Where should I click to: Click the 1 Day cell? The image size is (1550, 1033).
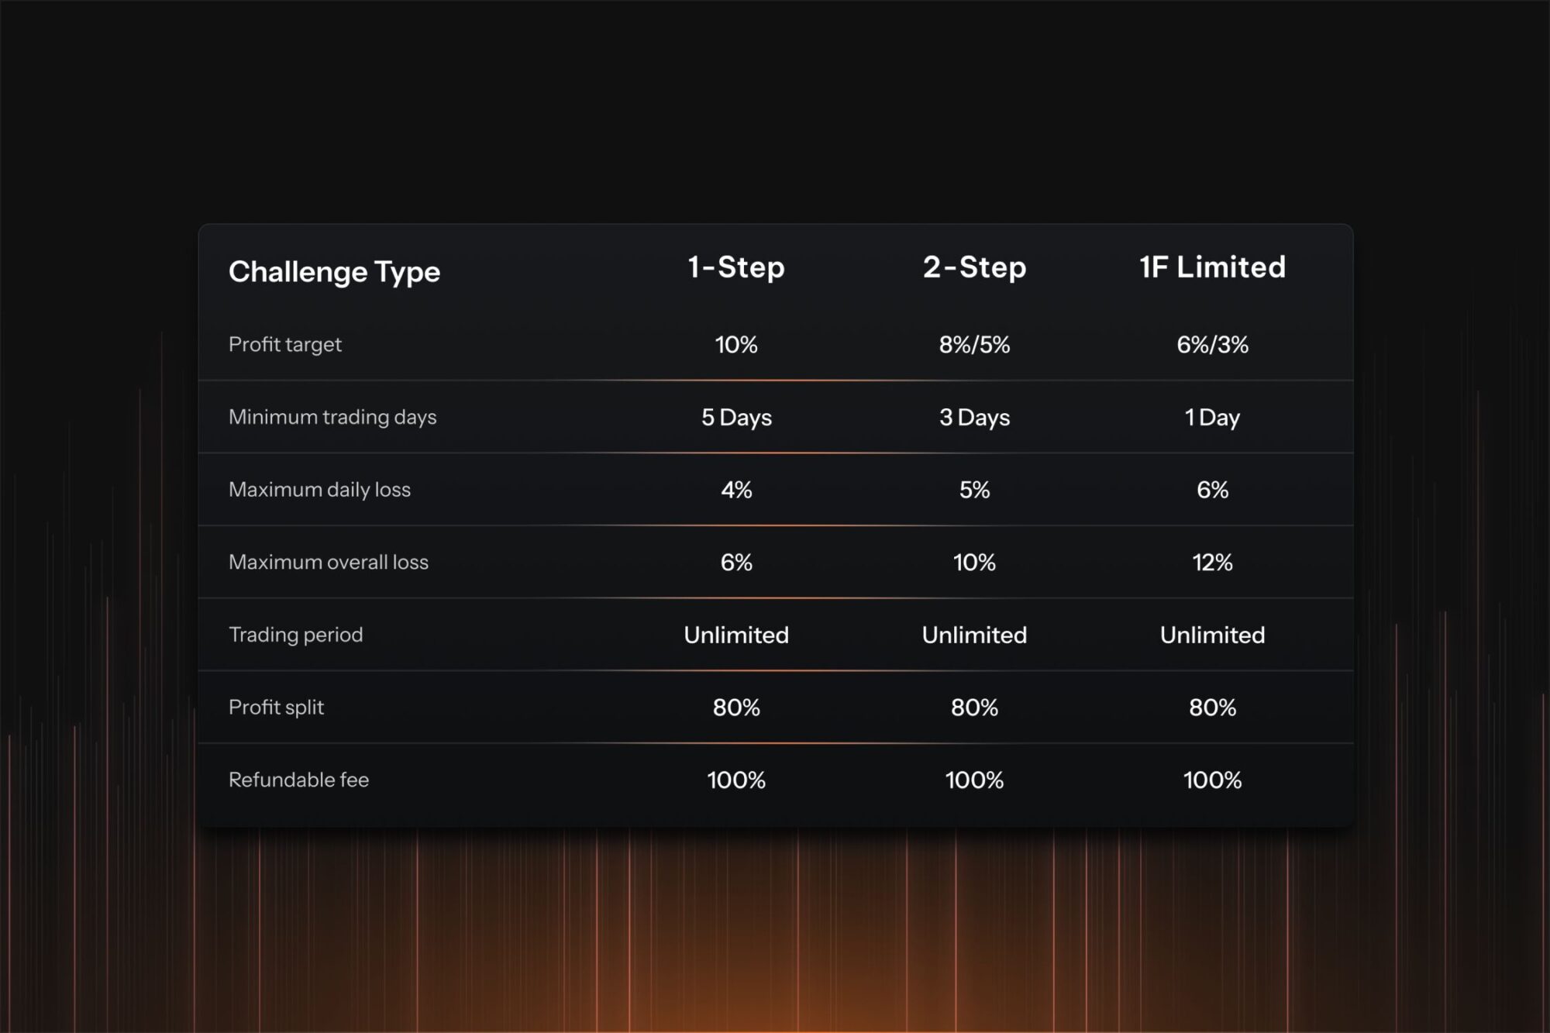[1212, 418]
